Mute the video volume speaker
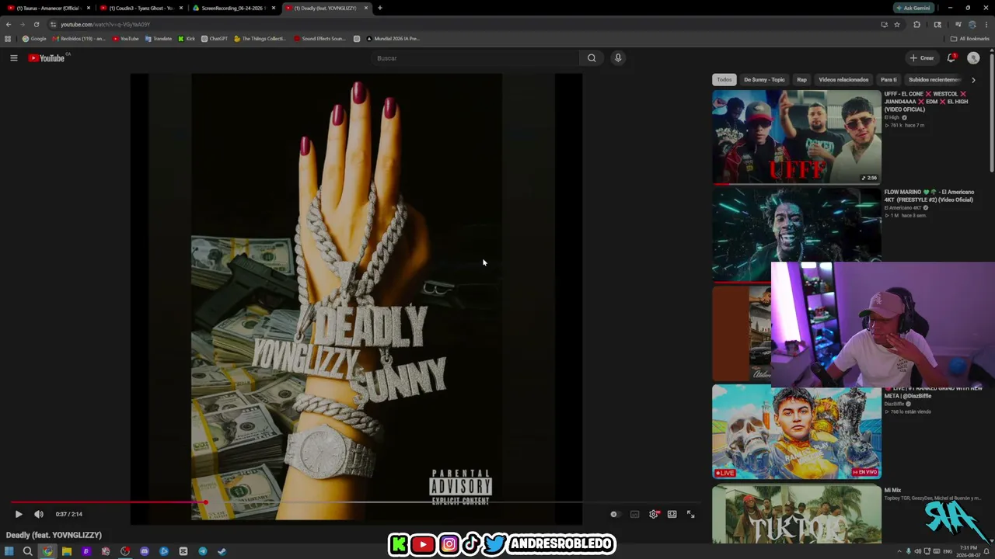 click(39, 514)
